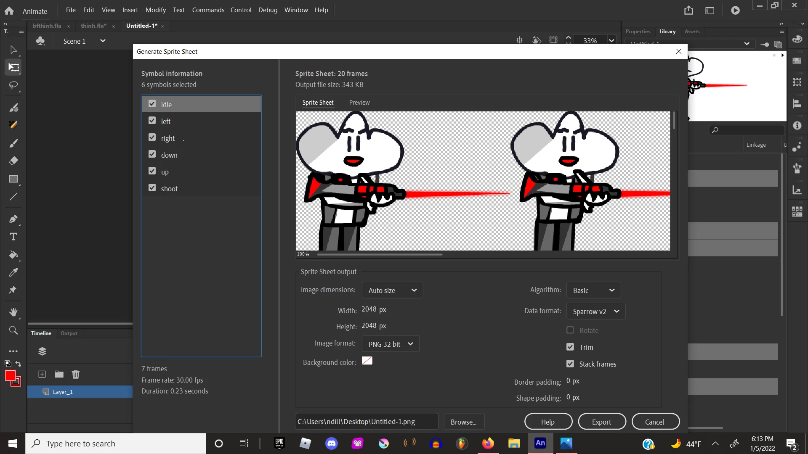
Task: Select the Hand tool
Action: coord(13,312)
